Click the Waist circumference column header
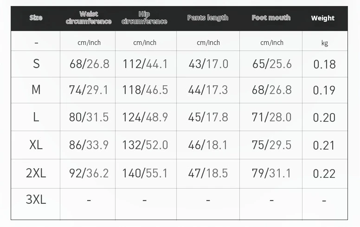 pos(88,18)
